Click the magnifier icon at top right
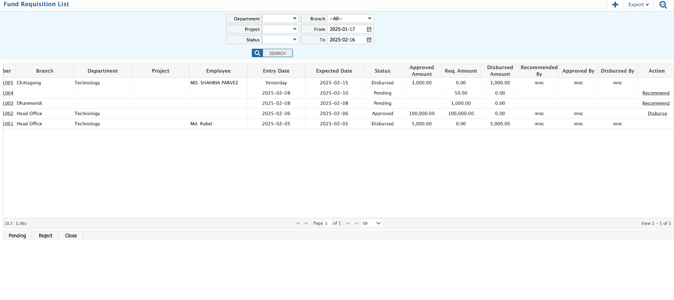The image size is (674, 300). point(663,5)
